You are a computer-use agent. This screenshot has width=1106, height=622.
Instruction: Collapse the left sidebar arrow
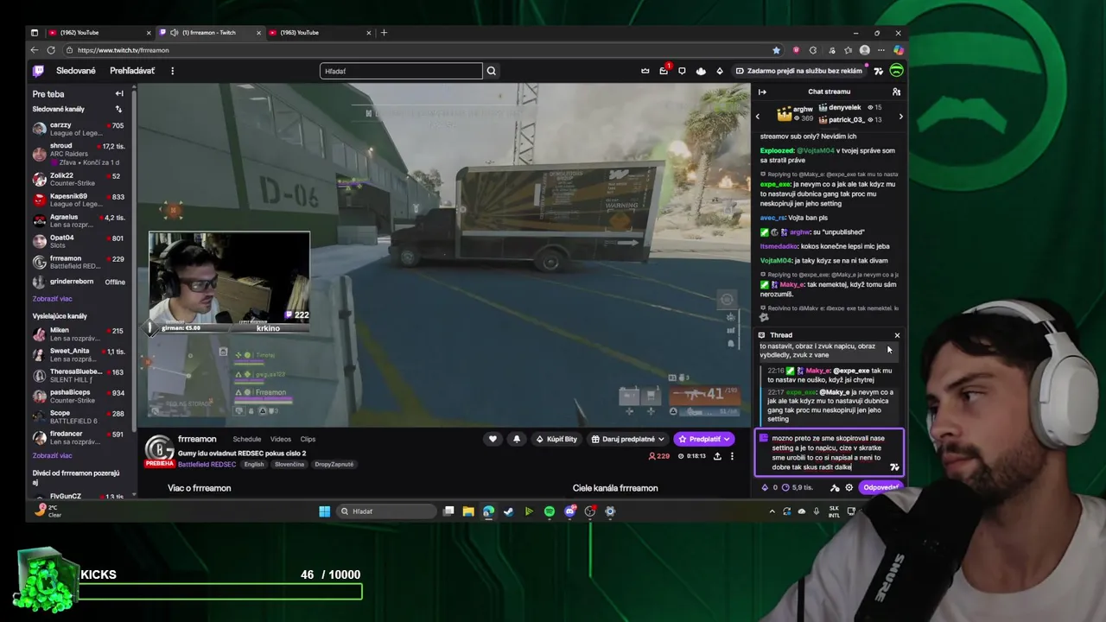coord(119,93)
